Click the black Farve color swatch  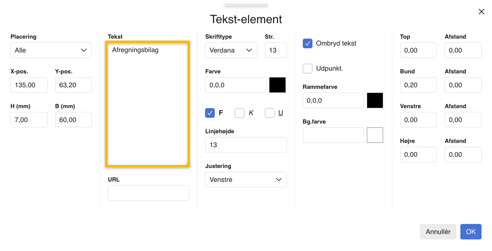point(277,85)
